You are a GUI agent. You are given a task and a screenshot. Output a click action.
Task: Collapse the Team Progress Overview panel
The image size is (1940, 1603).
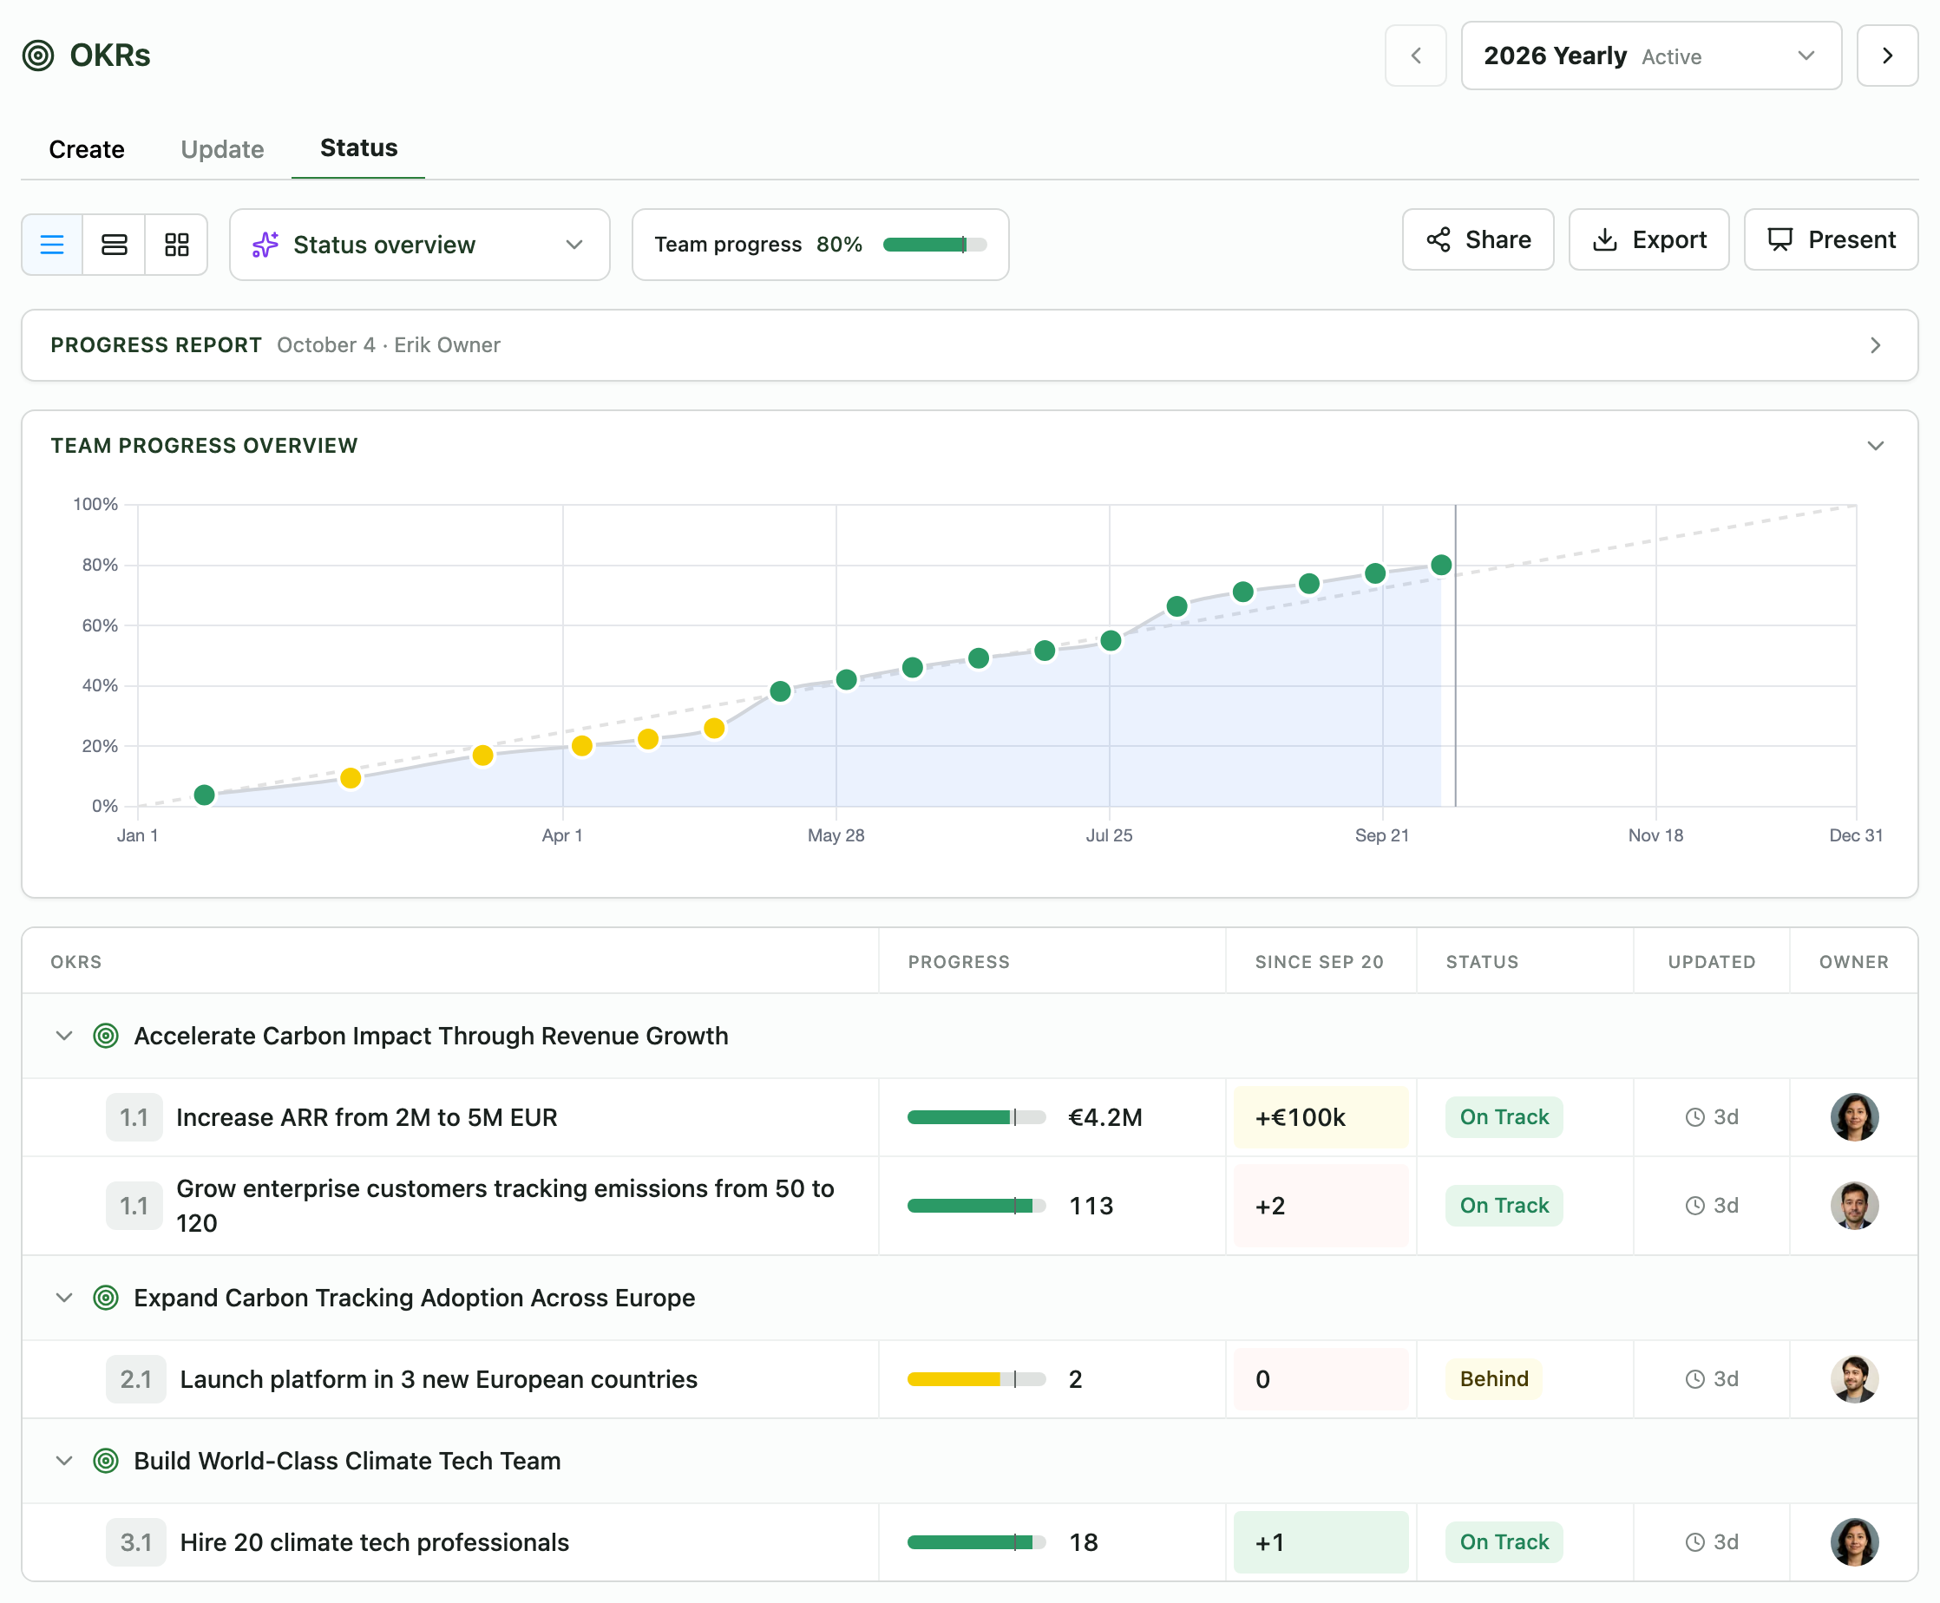pos(1874,446)
